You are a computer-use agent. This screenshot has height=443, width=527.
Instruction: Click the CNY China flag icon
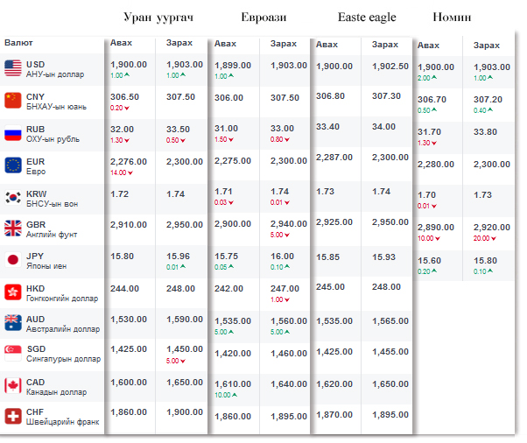13,101
